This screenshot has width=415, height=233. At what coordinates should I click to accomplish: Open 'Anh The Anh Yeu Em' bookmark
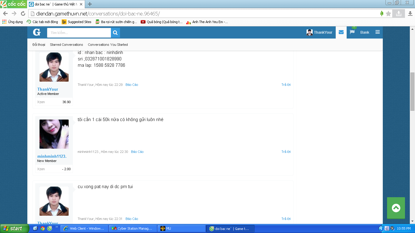point(207,22)
